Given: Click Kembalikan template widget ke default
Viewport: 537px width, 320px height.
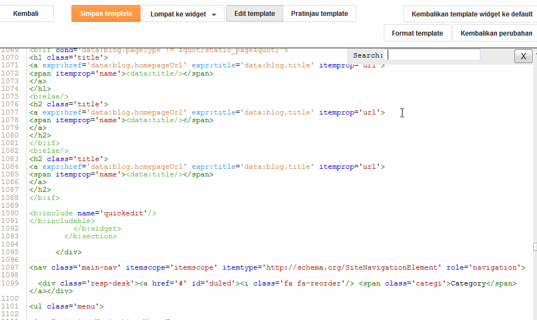Looking at the screenshot, I should 472,14.
